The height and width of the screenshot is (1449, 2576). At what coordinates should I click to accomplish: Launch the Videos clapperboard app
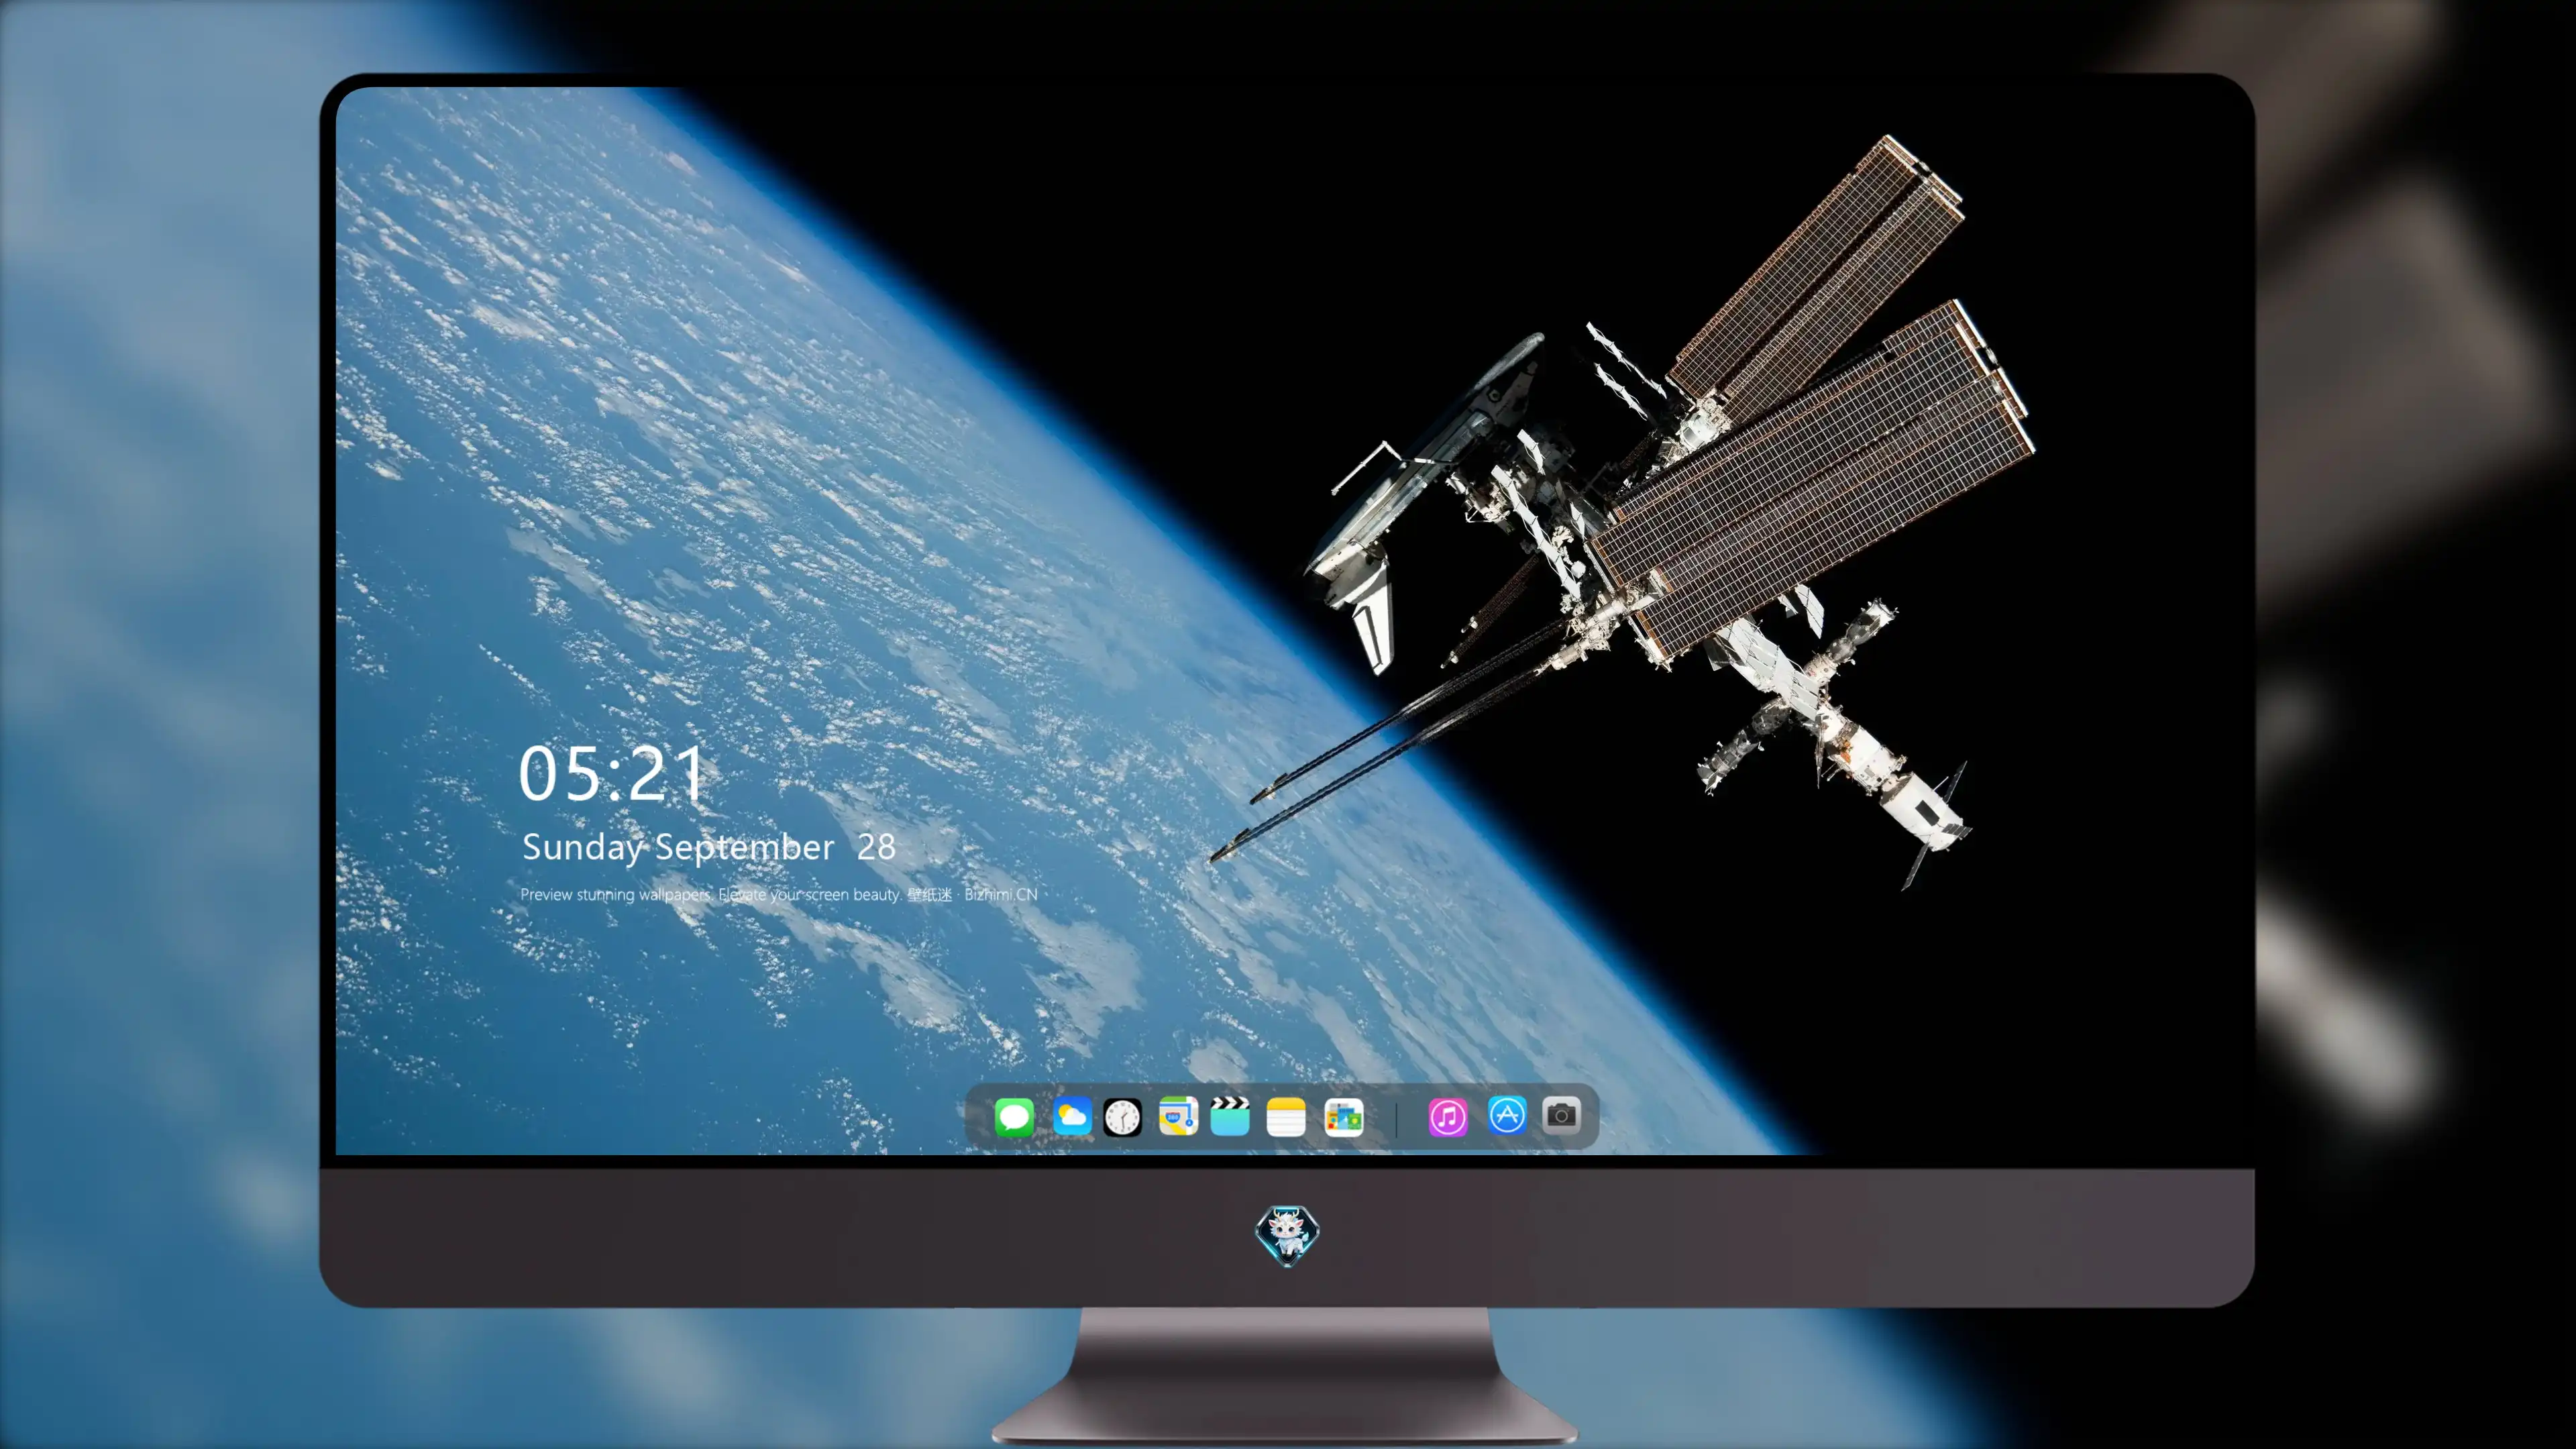point(1230,1116)
